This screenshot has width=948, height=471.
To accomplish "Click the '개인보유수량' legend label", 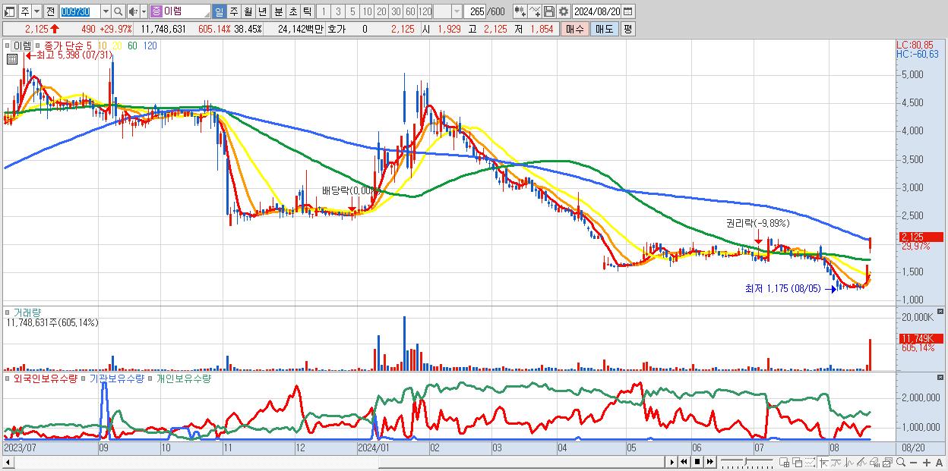I will point(183,378).
